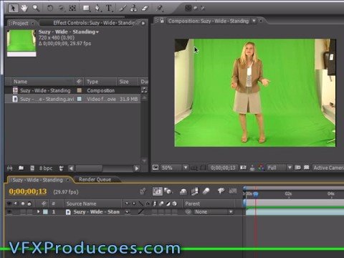Open project flowchart view icon
Image resolution: width=344 pixels, height=258 pixels.
point(144,90)
